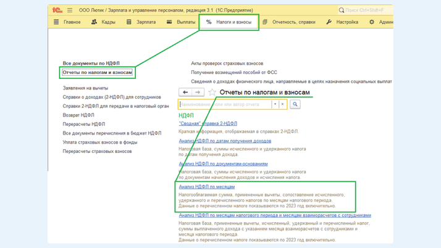Viewport: 441px width, 248px height.
Task: Click the forward arrow navigation button
Action: [198, 92]
